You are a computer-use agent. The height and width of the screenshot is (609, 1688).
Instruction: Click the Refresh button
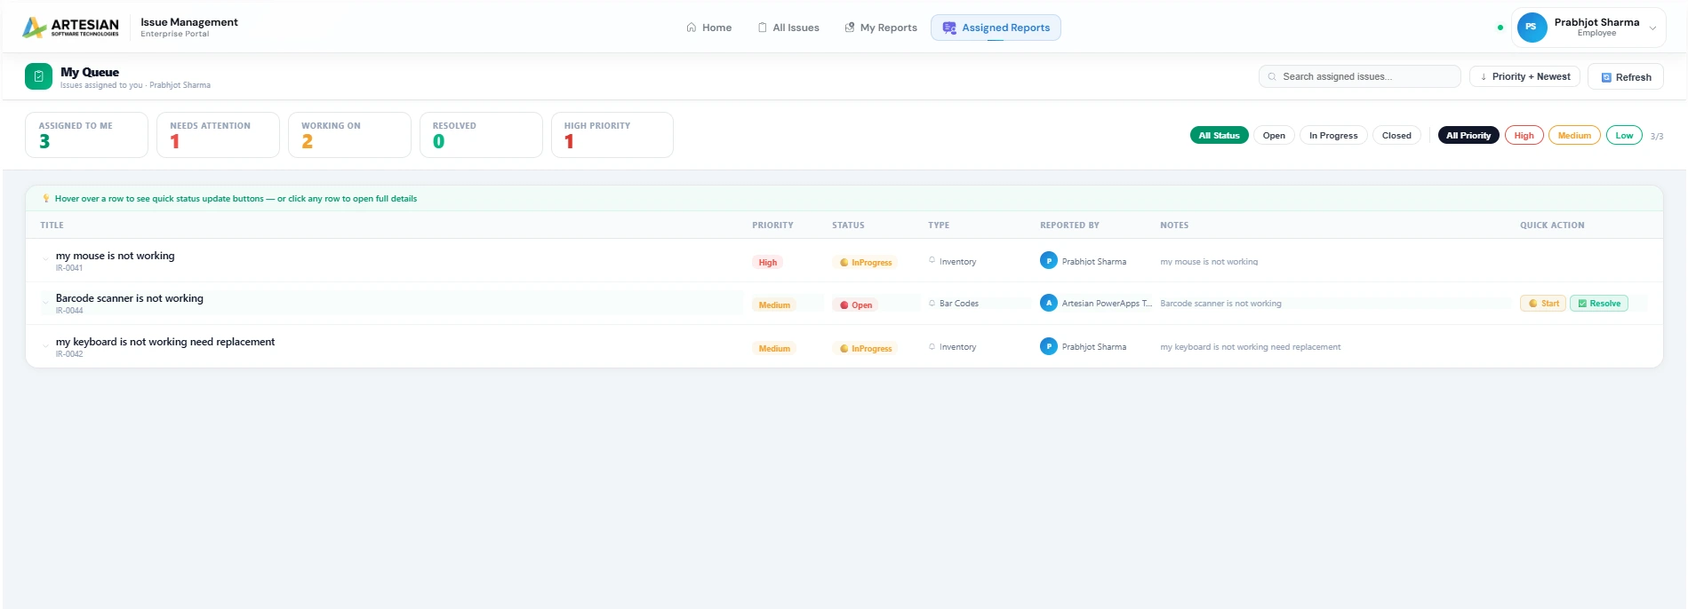click(1626, 77)
